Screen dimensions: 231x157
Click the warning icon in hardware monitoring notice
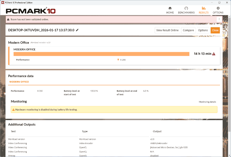click(13, 110)
